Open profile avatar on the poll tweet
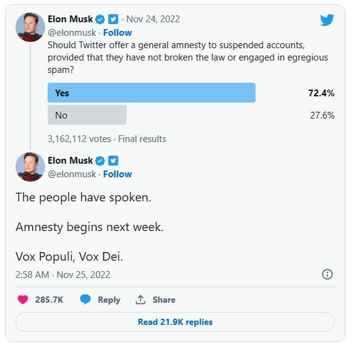This screenshot has width=362, height=349. pyautogui.click(x=30, y=27)
